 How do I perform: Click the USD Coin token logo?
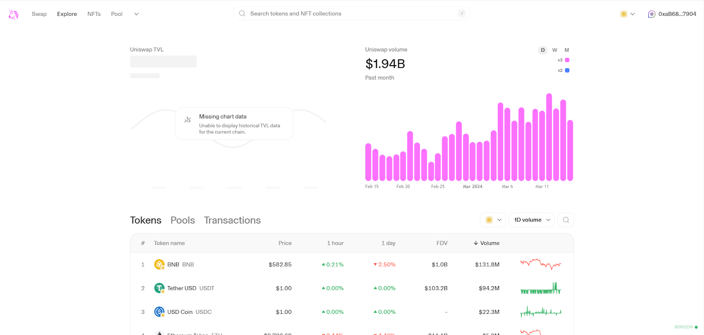click(x=159, y=312)
